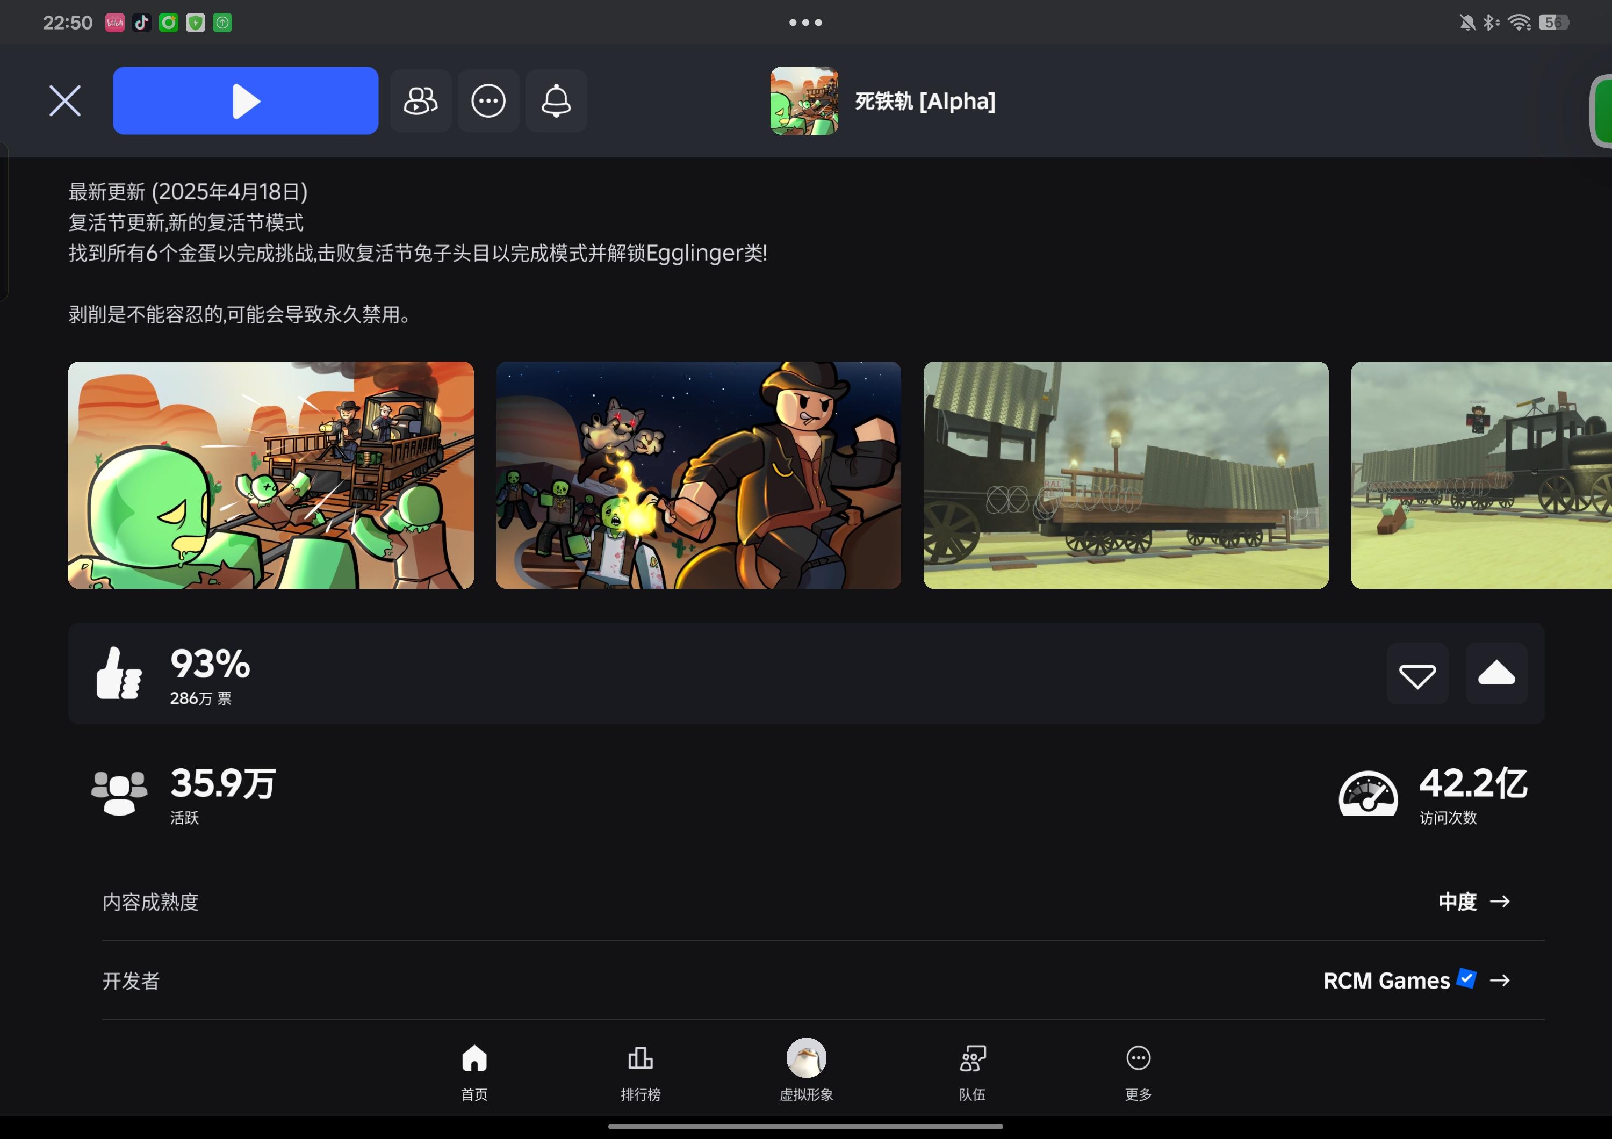Image resolution: width=1612 pixels, height=1139 pixels.
Task: Downvote the game with thumbs-down arrow
Action: (1417, 674)
